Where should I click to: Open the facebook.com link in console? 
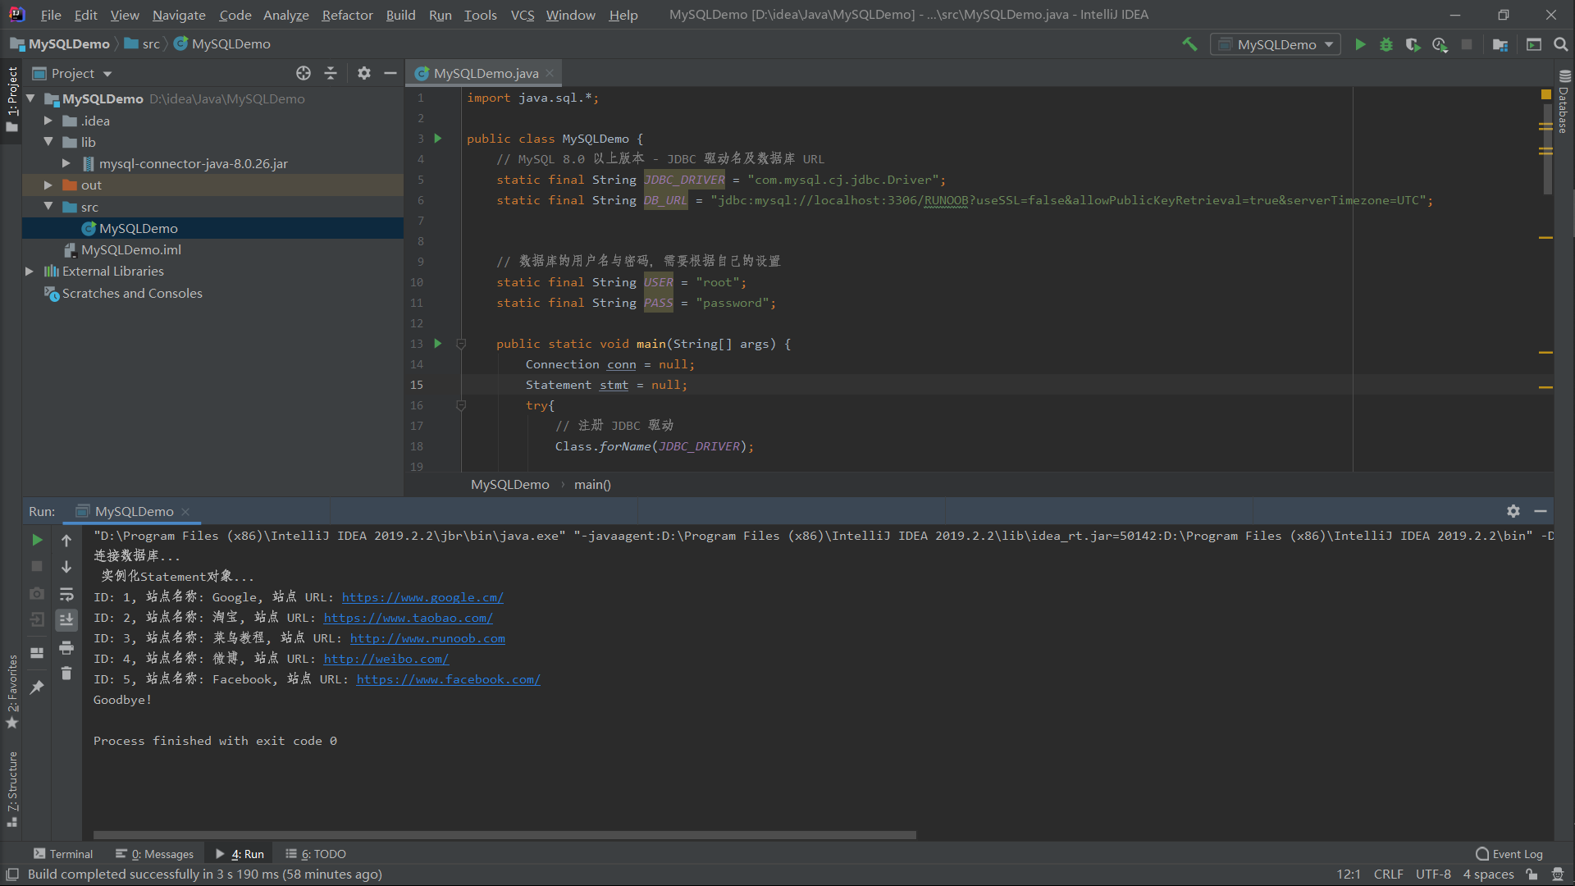[448, 679]
